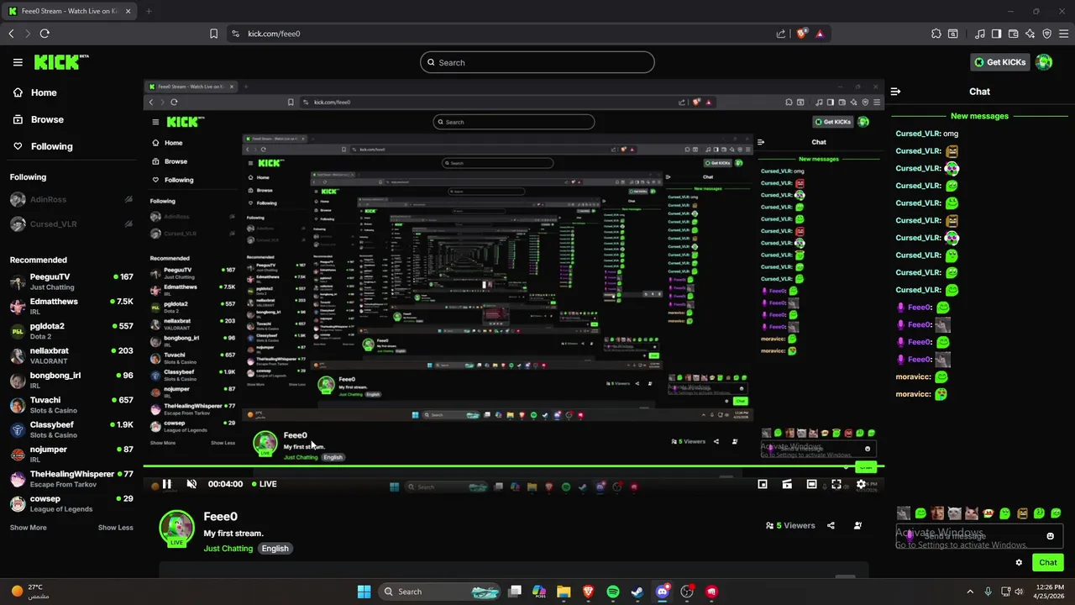This screenshot has width=1075, height=605.
Task: Open the emoji picker in message box
Action: [1050, 536]
